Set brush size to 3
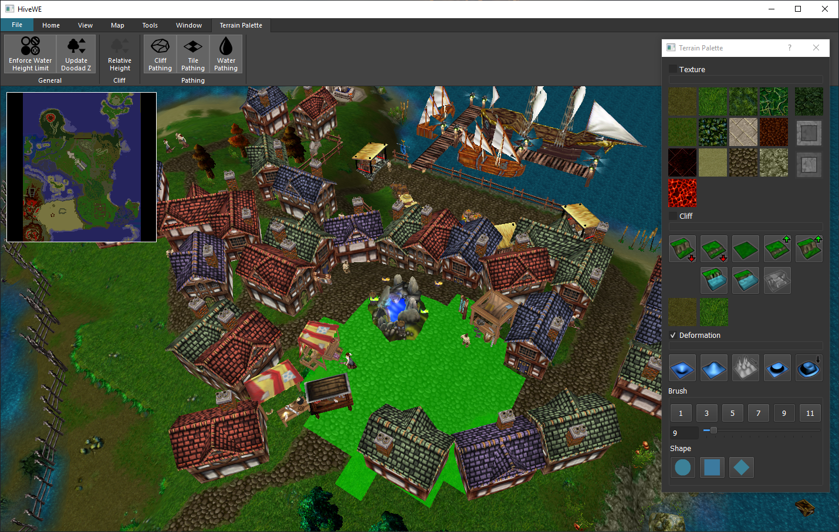839x532 pixels. [x=706, y=413]
